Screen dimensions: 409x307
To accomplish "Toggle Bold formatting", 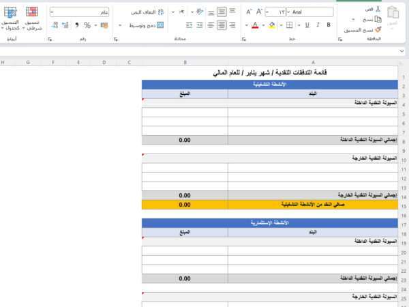I will coord(329,25).
